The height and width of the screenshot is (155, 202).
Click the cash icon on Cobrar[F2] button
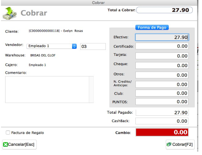pos(169,144)
